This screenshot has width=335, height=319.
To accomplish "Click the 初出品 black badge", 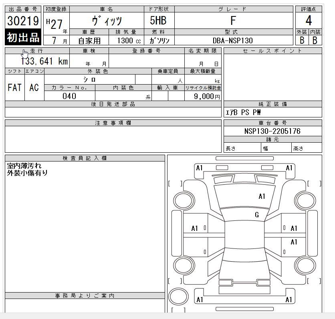I will [23, 37].
